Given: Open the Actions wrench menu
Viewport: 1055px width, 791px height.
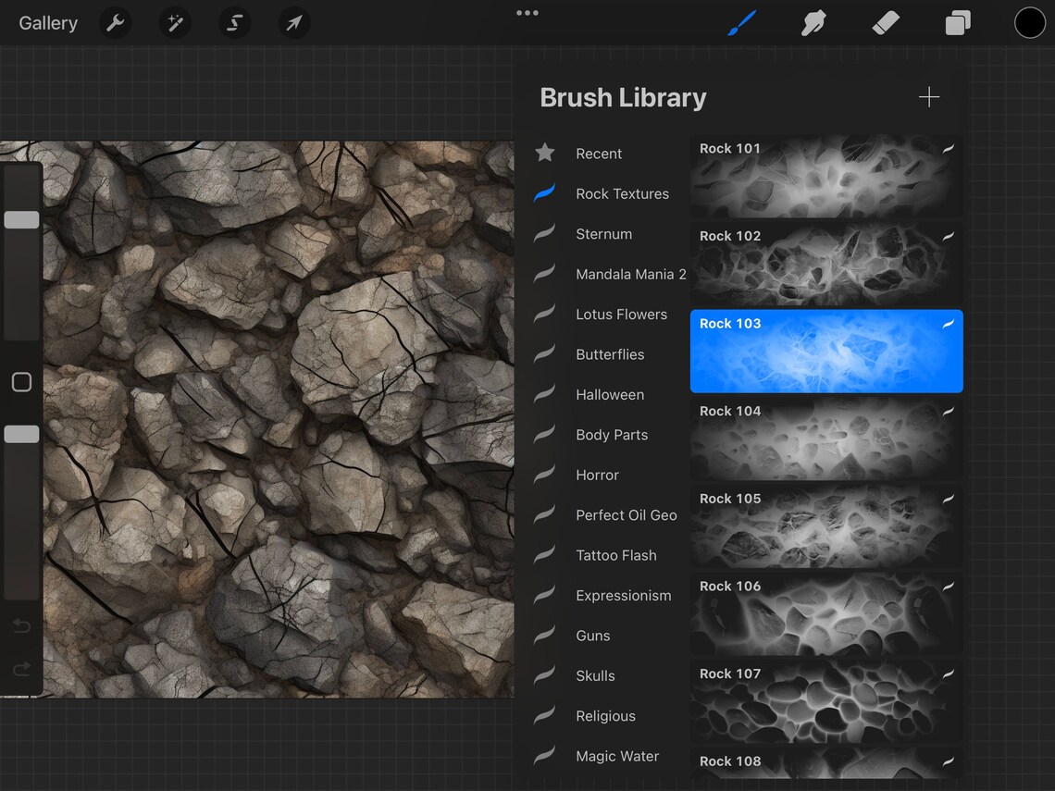Looking at the screenshot, I should point(115,23).
